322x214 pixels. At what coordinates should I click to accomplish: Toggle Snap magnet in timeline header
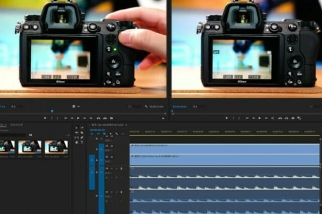(98, 134)
